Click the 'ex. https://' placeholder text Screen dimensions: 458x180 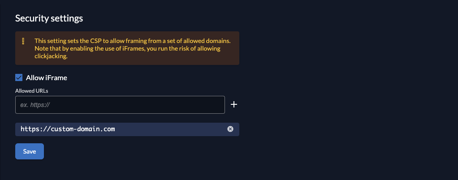click(35, 105)
